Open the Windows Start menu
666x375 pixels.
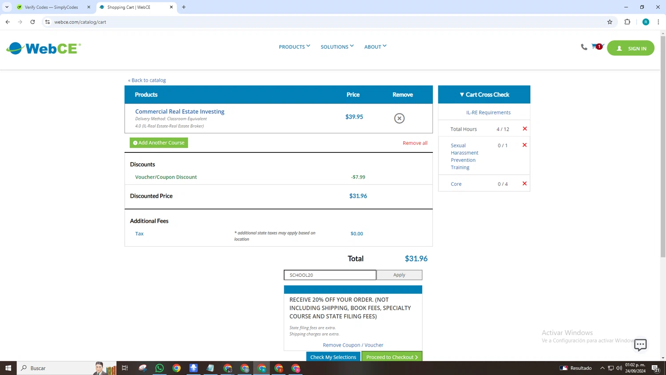8,368
